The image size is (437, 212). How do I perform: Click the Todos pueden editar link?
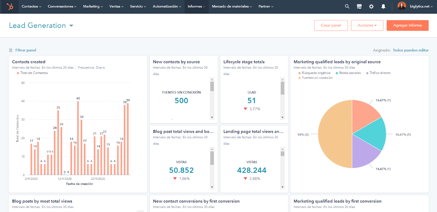[x=411, y=50]
